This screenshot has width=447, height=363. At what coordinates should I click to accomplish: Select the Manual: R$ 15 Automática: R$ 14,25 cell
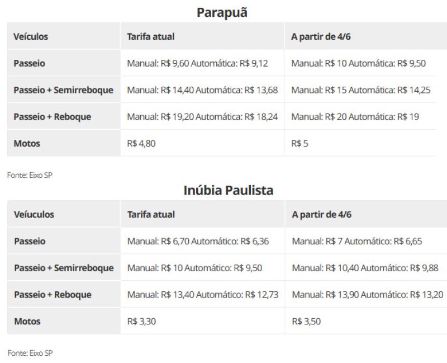[x=360, y=90]
